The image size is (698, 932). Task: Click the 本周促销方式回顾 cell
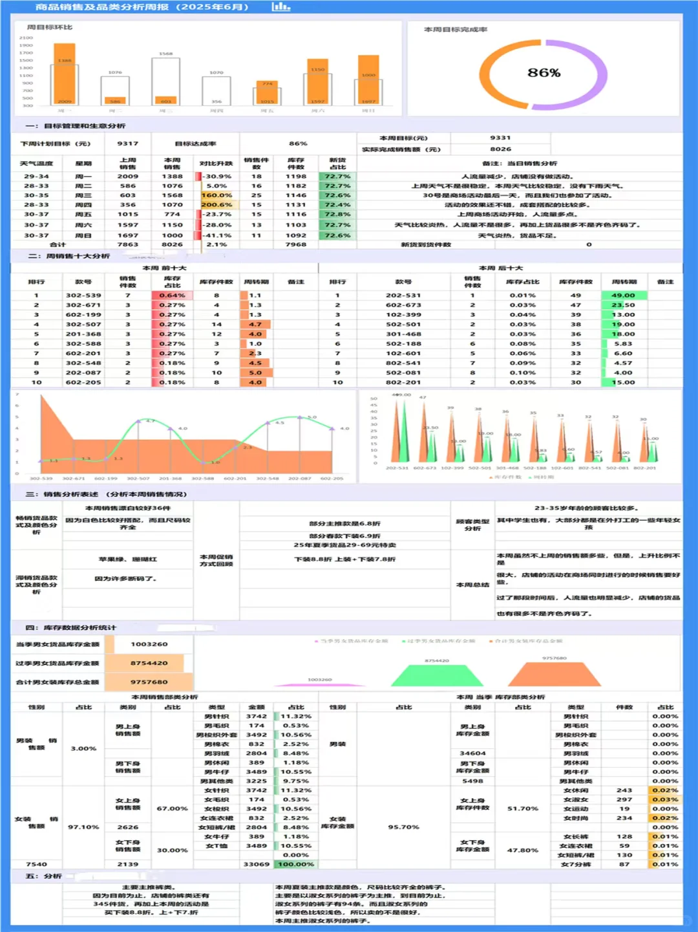pos(216,560)
